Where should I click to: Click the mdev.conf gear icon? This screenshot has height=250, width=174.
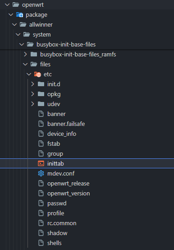(x=41, y=173)
